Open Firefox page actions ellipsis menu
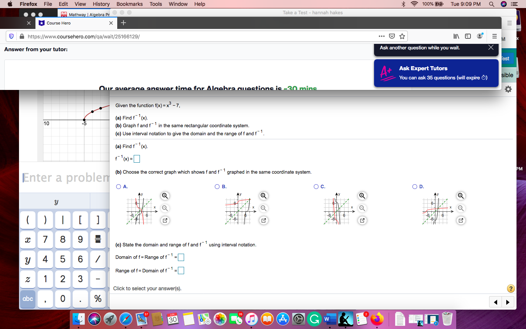The height and width of the screenshot is (329, 526). pyautogui.click(x=382, y=36)
